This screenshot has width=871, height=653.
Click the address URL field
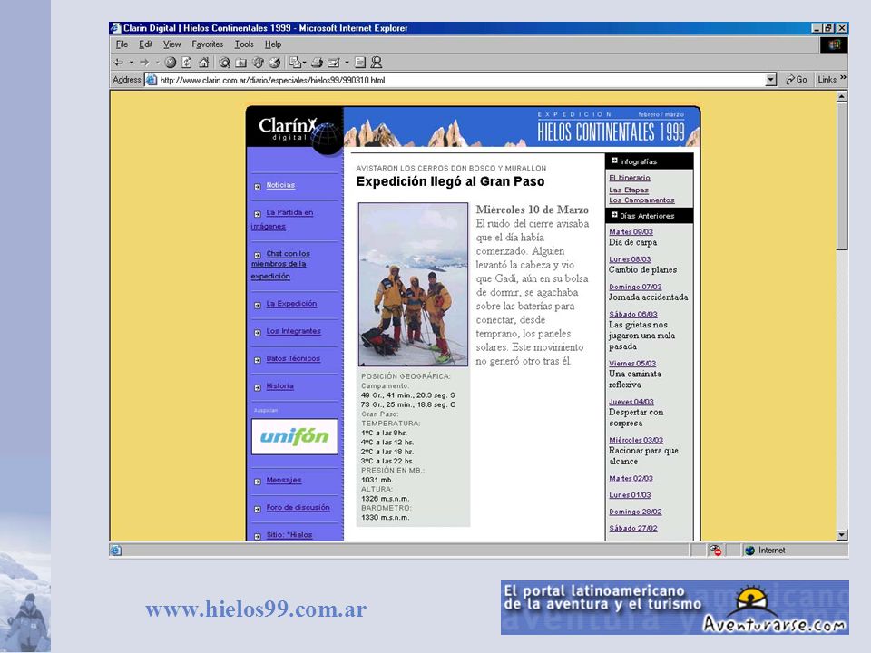point(461,80)
